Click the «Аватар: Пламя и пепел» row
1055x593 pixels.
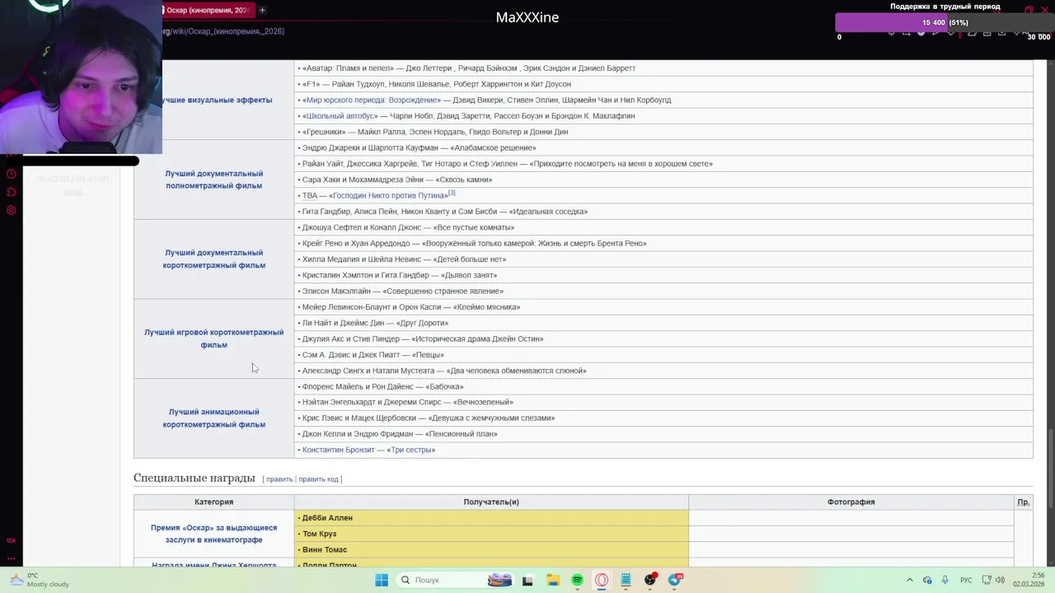pyautogui.click(x=663, y=68)
